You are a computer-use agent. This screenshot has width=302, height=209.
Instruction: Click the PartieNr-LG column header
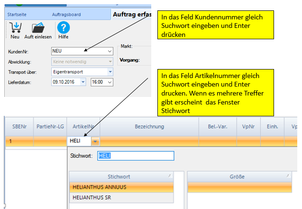click(x=50, y=127)
